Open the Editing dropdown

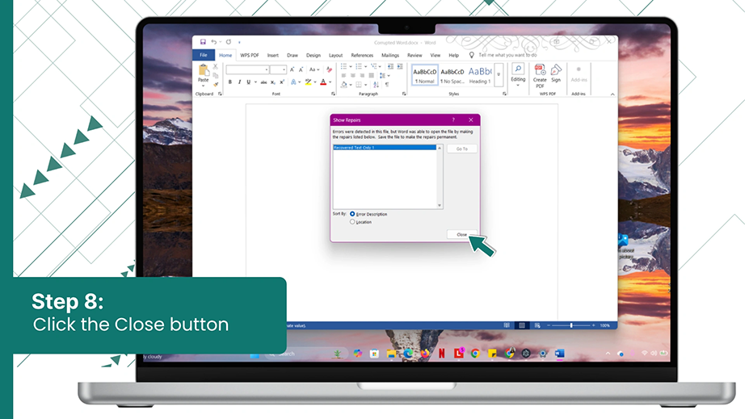pyautogui.click(x=518, y=75)
